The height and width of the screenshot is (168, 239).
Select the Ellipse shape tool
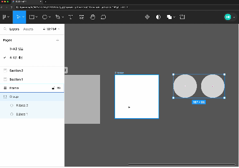click(45, 17)
